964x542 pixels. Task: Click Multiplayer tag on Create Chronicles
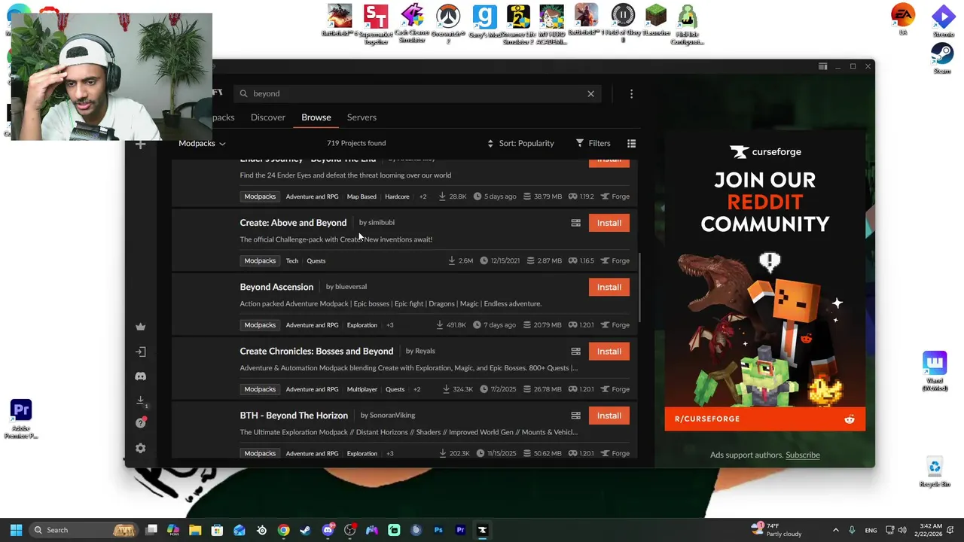[x=361, y=389]
